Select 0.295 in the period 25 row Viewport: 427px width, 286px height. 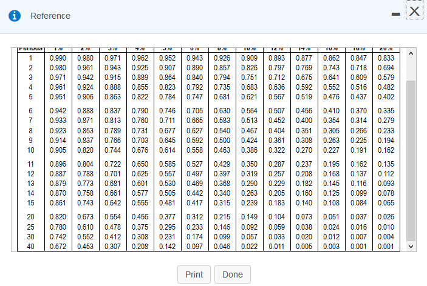[167, 227]
